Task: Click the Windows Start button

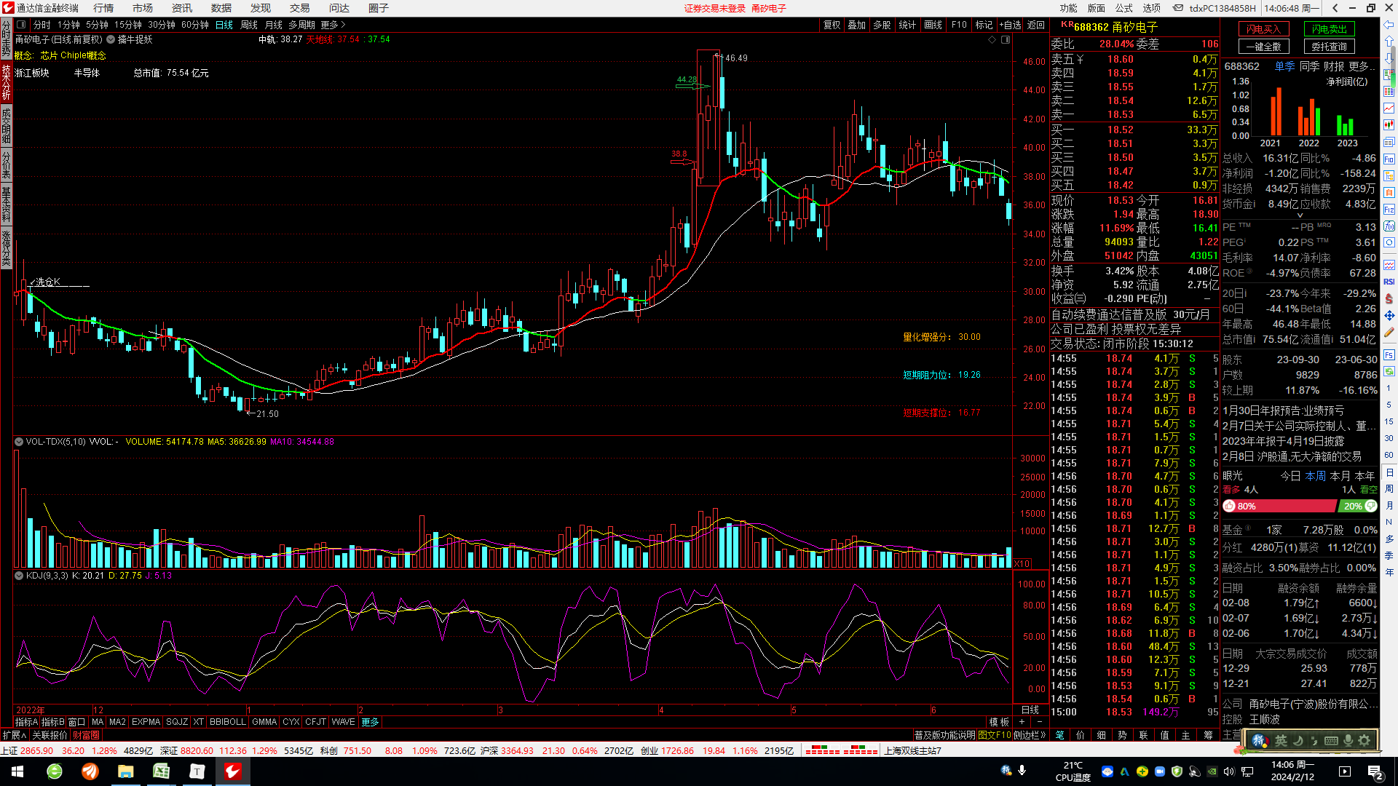Action: click(17, 771)
